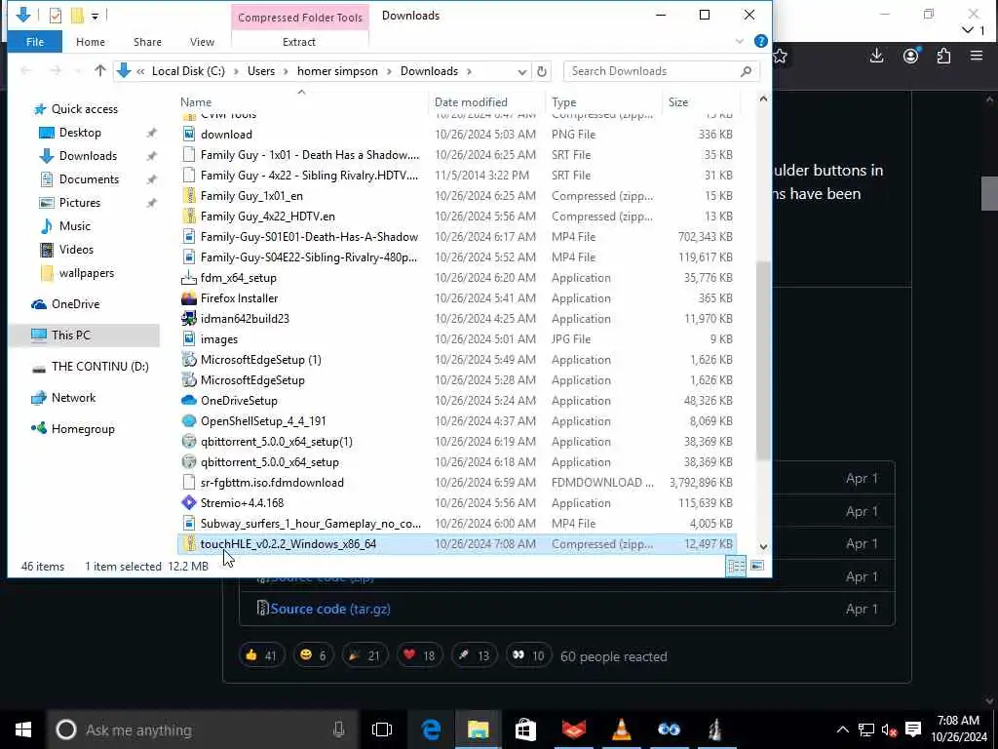Select Homegroup in the navigation pane
This screenshot has height=749, width=998.
(x=83, y=429)
